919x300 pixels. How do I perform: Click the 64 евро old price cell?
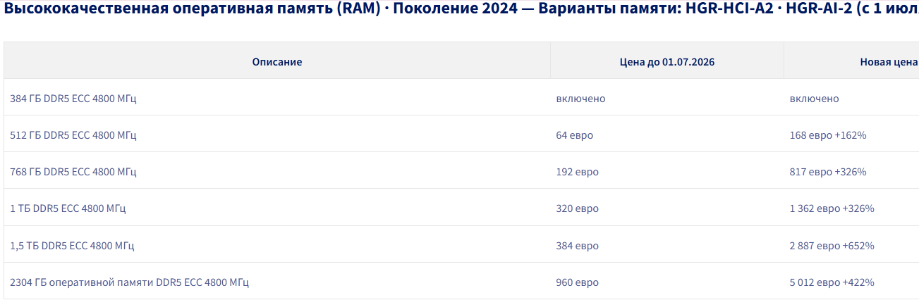[x=575, y=135]
